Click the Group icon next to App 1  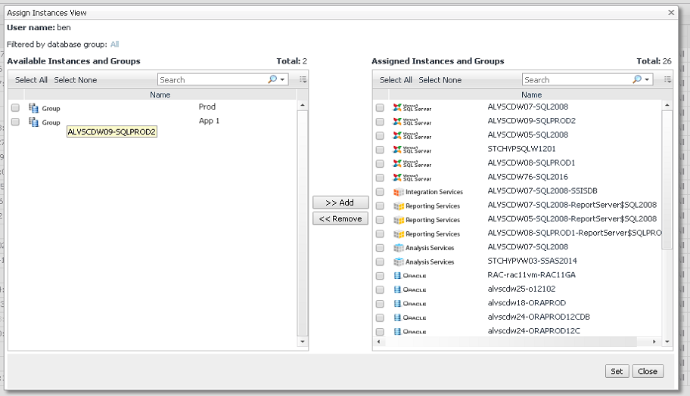(x=33, y=122)
